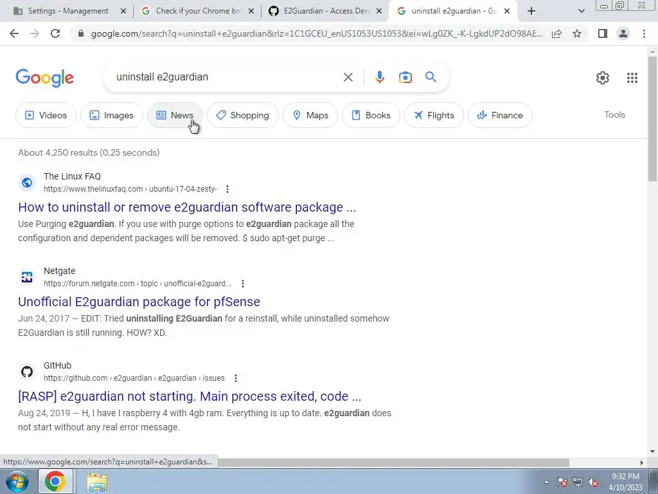Open How to uninstall or remove e2guardian result
The width and height of the screenshot is (658, 494).
[187, 207]
